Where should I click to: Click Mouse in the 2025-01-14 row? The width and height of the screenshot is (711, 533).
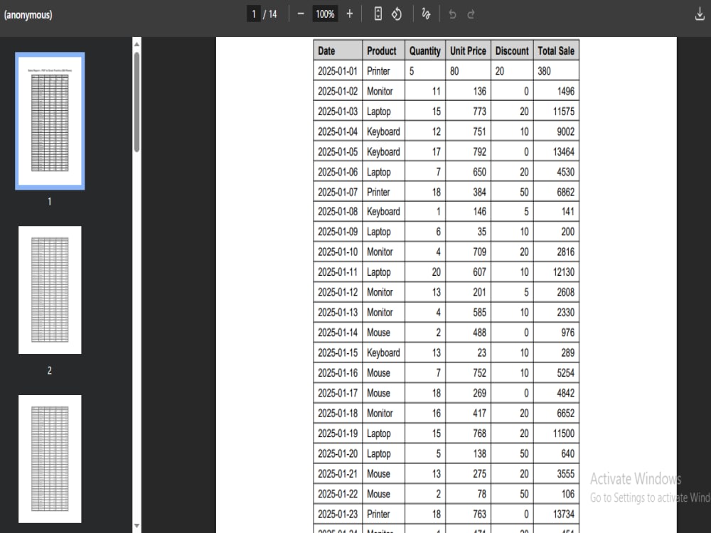[384, 333]
